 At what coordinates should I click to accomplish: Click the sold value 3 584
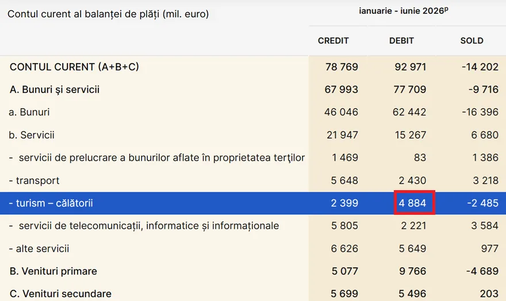(x=485, y=226)
